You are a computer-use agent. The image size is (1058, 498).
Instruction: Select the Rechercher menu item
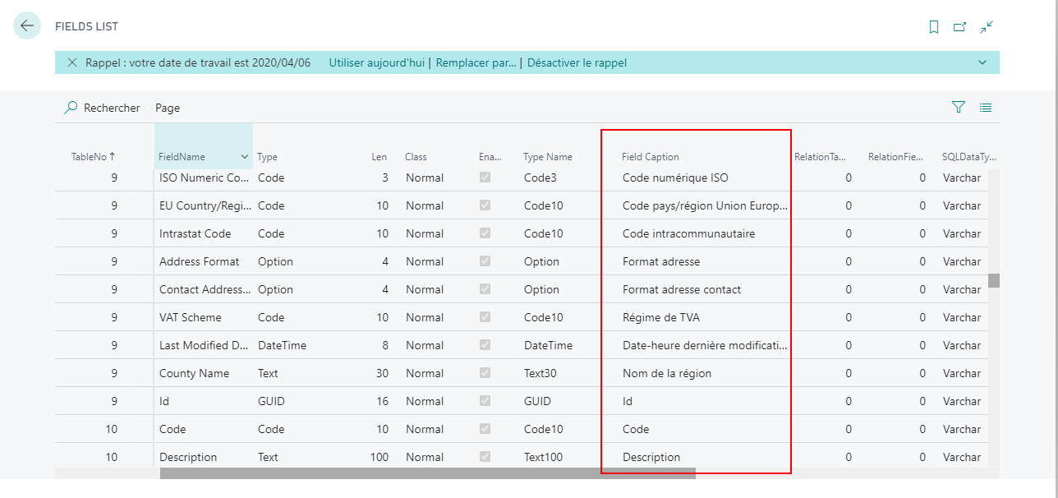[x=108, y=108]
